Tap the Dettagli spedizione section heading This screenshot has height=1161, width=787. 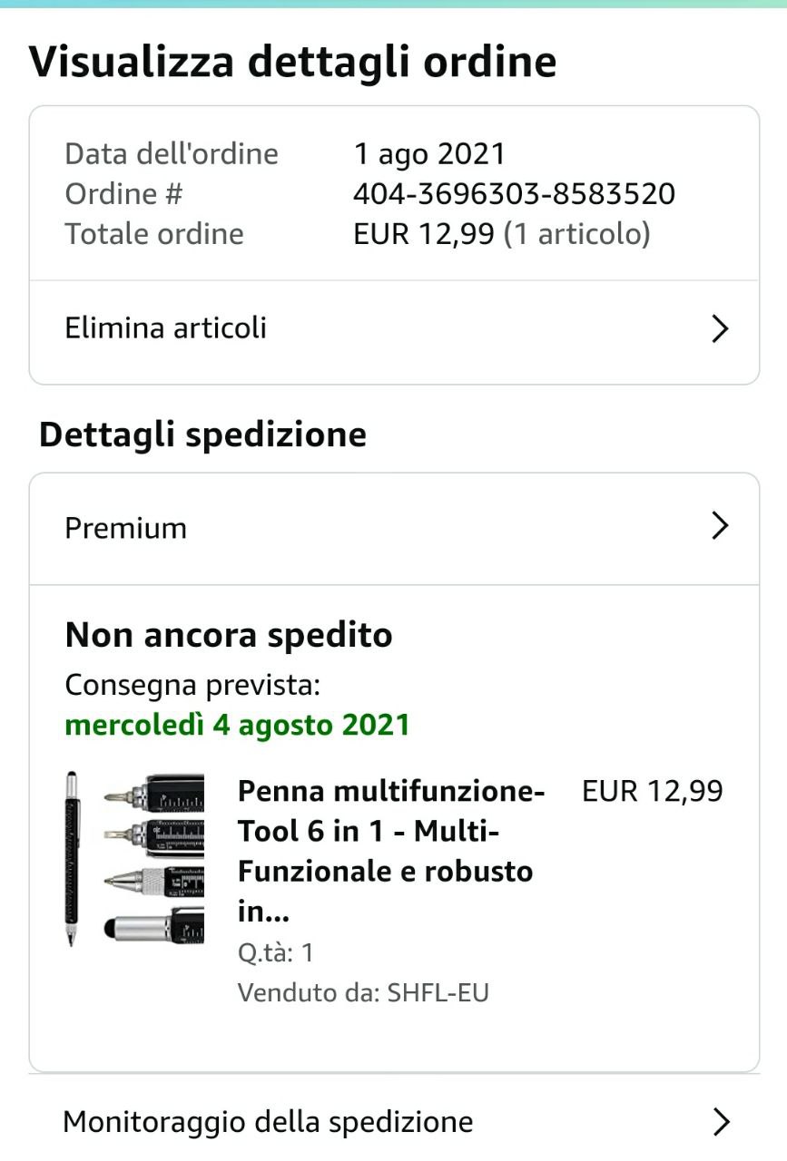click(202, 434)
